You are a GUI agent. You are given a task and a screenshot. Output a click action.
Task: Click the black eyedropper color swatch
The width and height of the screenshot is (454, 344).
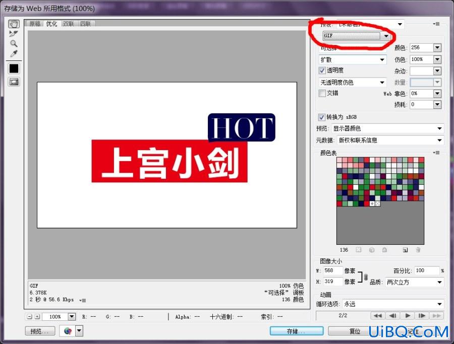pos(14,68)
